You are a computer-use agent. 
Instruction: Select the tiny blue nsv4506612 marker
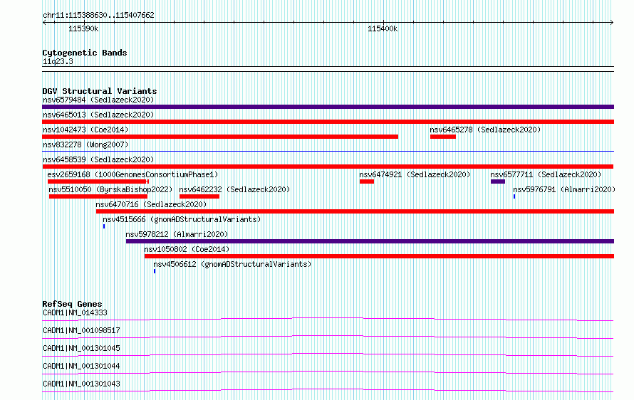pos(155,271)
